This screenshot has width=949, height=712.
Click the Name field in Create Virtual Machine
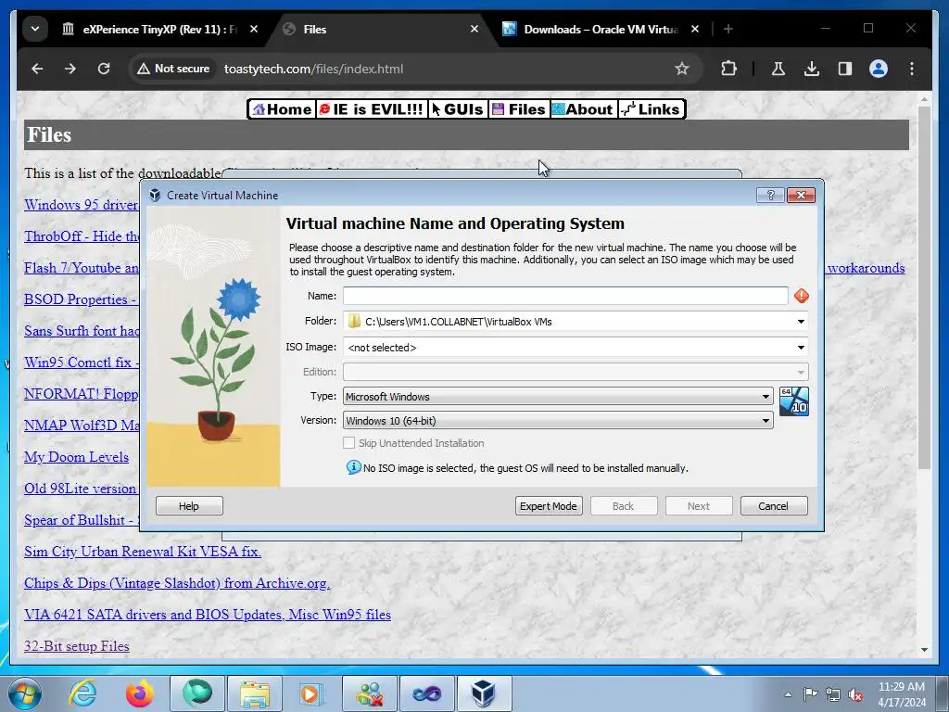[565, 296]
